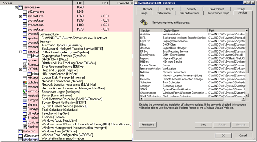Collapse the services.exe tree node
The image size is (257, 142).
(x=16, y=7)
